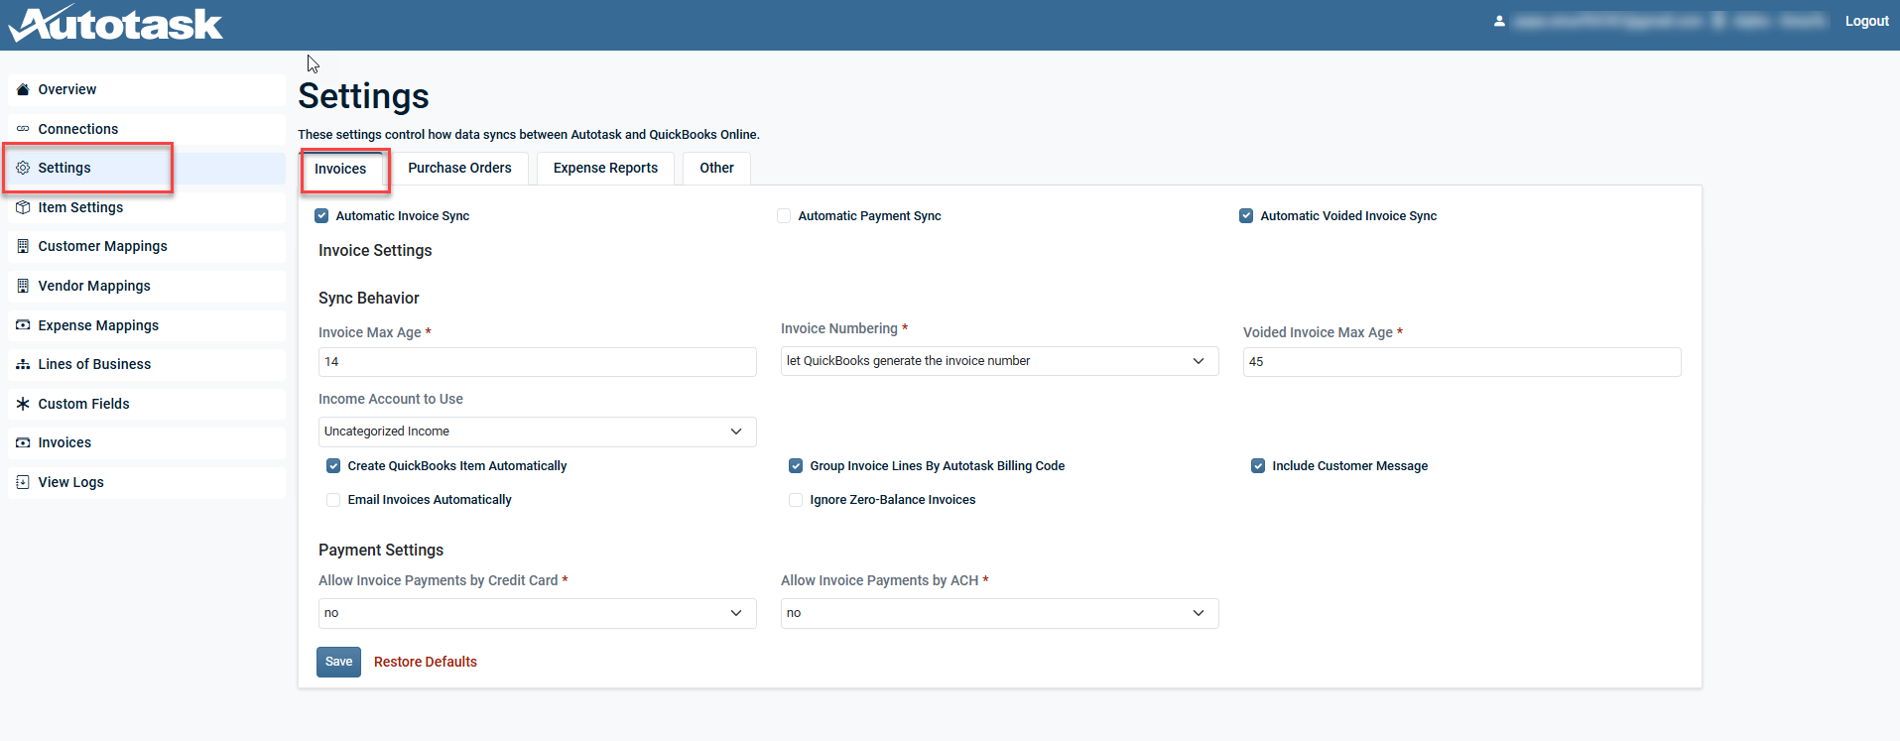Image resolution: width=1900 pixels, height=741 pixels.
Task: Click the Customer Mappings building icon
Action: 23,246
